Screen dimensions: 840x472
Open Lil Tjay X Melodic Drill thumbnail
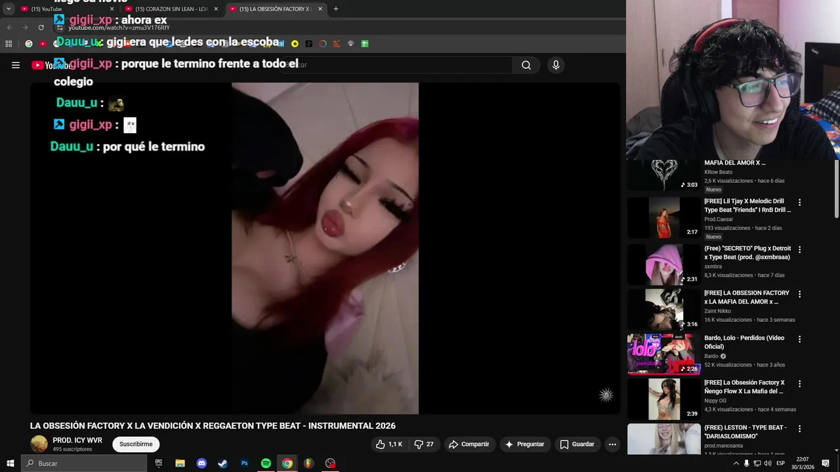664,218
